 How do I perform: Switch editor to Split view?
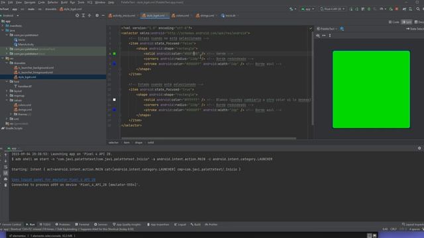(407, 22)
